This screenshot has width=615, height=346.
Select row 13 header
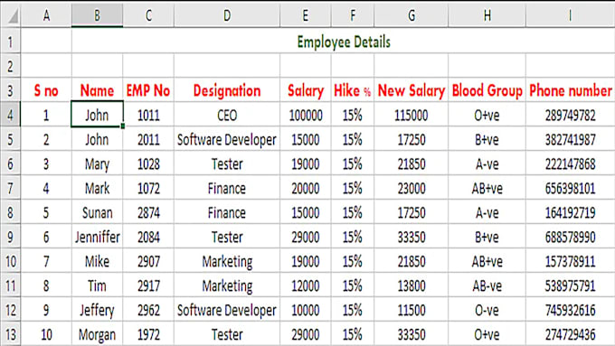tap(10, 334)
